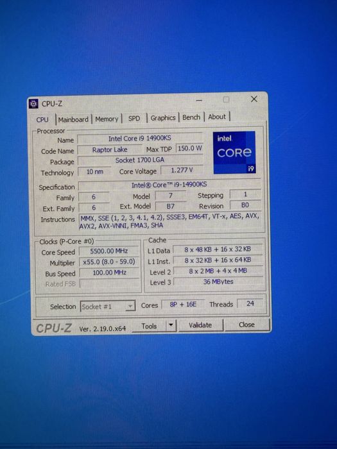Click the Specification field Intel Core i9-14900KS
The width and height of the screenshot is (337, 449).
[x=169, y=185]
